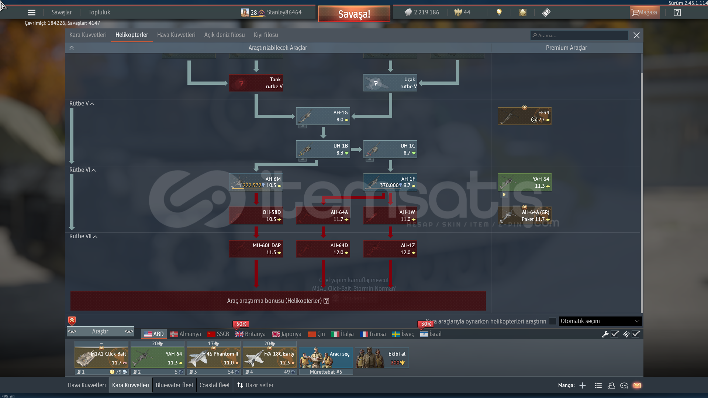Click the Golden Eagles icon
The width and height of the screenshot is (708, 398).
458,13
